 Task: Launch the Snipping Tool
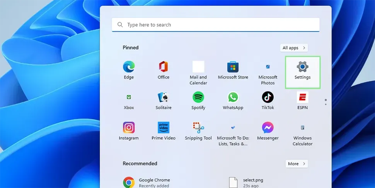(198, 131)
